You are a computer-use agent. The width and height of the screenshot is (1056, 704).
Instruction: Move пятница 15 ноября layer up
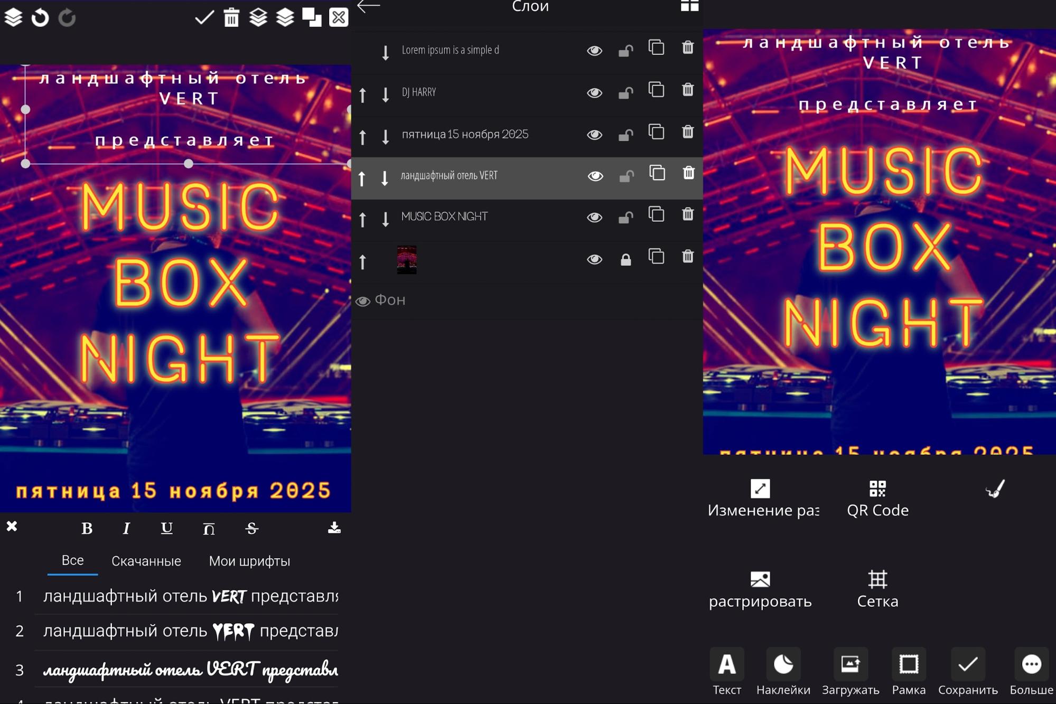click(362, 136)
